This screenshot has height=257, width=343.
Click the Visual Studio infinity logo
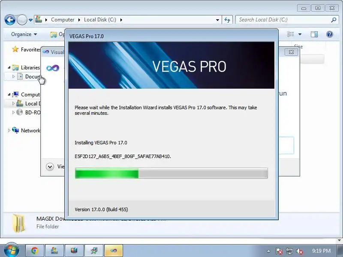click(x=53, y=68)
